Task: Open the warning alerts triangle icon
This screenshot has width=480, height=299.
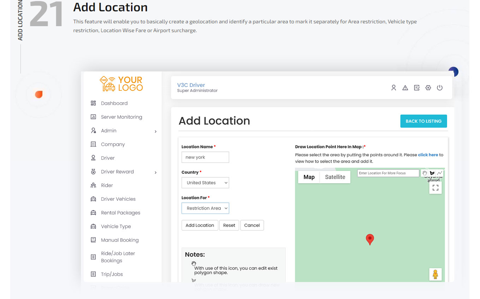Action: coord(405,88)
